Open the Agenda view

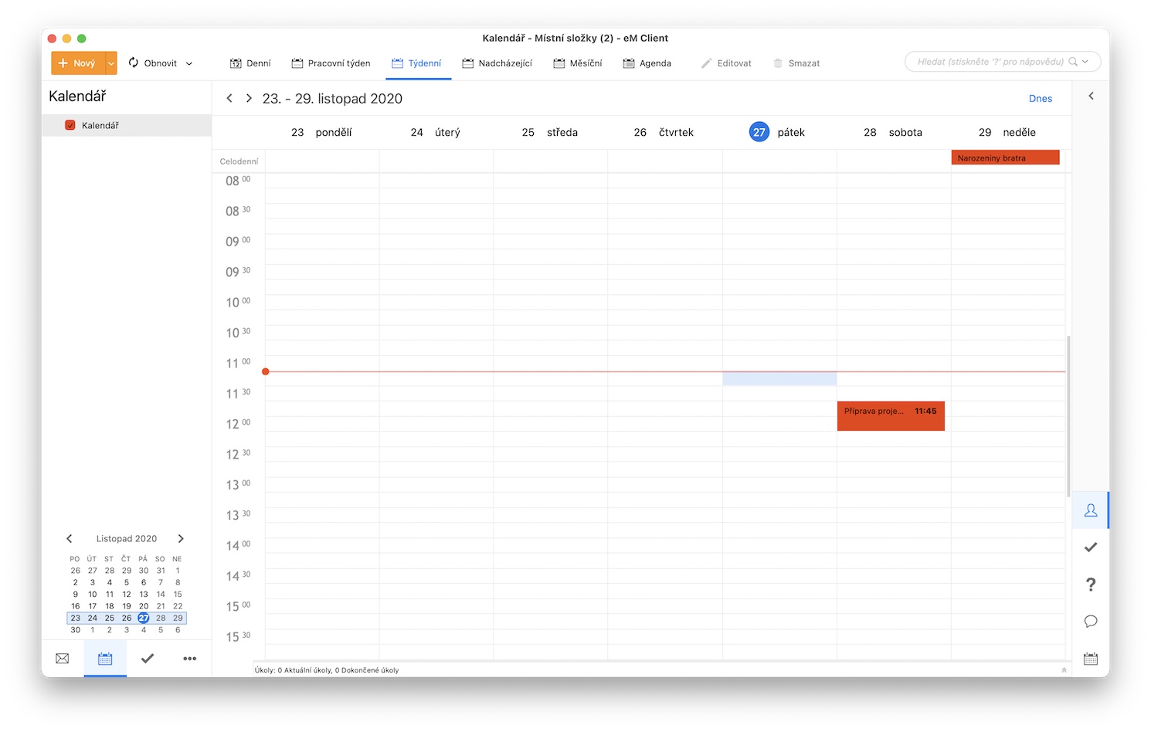(x=647, y=63)
